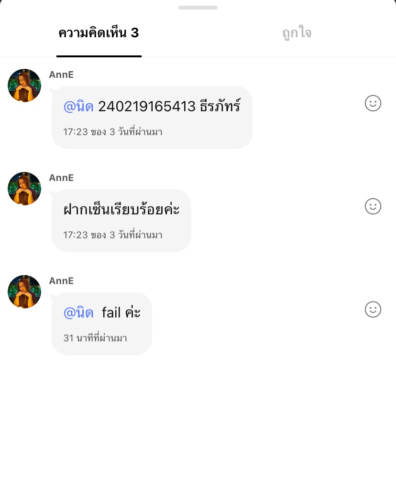Tap the 31 นาทีที่ผ่านมา timestamp
Screen dimensions: 396x492
pos(95,338)
